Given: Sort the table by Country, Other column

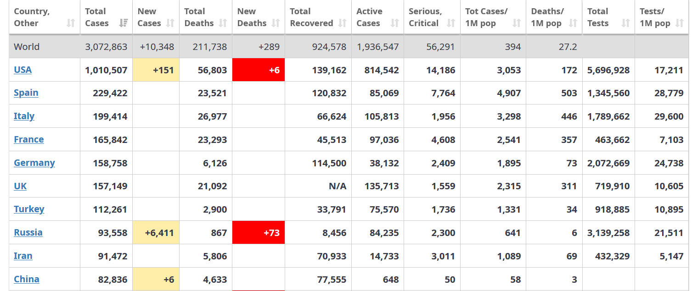Looking at the screenshot, I should [71, 23].
